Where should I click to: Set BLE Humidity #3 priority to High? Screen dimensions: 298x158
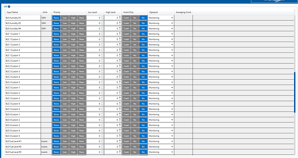point(73,23)
